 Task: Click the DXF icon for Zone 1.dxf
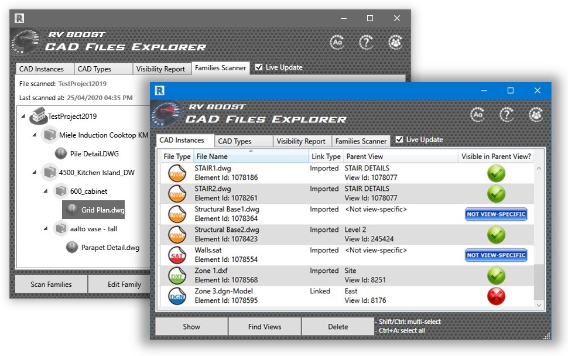177,276
